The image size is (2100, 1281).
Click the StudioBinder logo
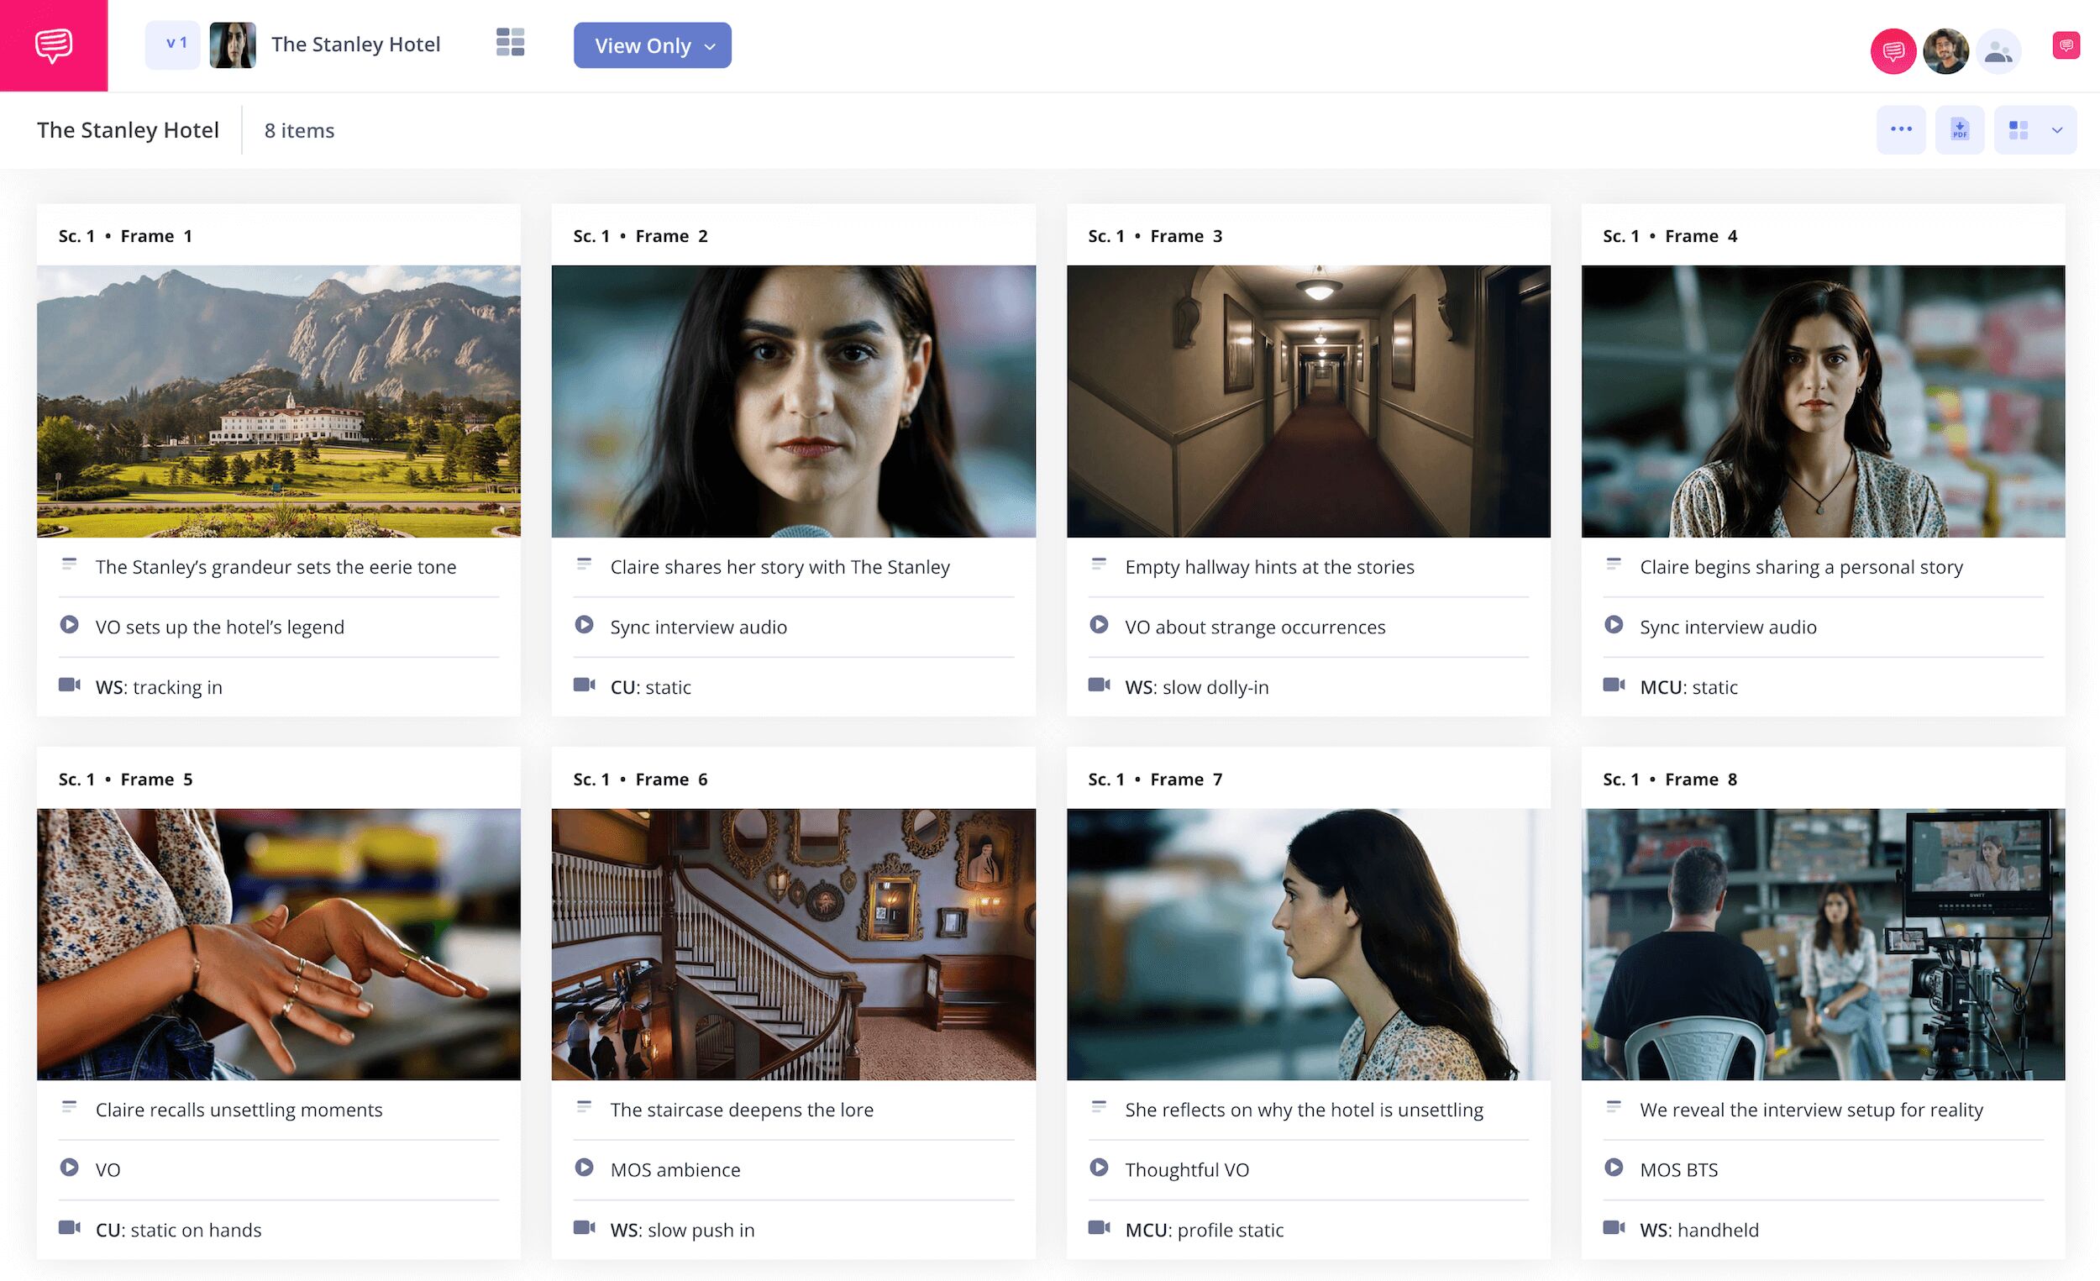(54, 45)
